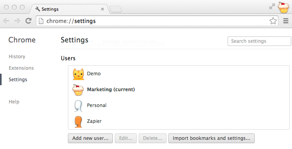Open the Chrome hamburger menu
This screenshot has height=149, width=292.
coord(286,21)
